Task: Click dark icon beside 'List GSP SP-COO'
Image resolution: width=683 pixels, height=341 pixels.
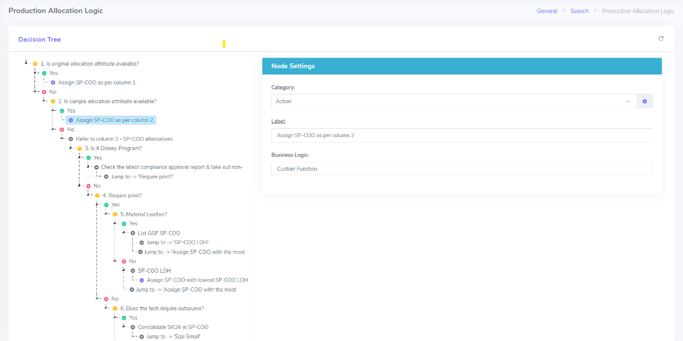Action: coord(133,233)
